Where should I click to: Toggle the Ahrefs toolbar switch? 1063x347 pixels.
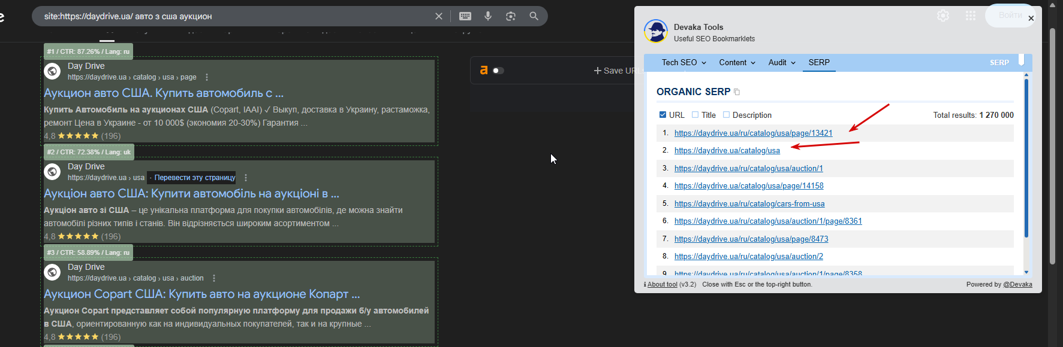[498, 71]
